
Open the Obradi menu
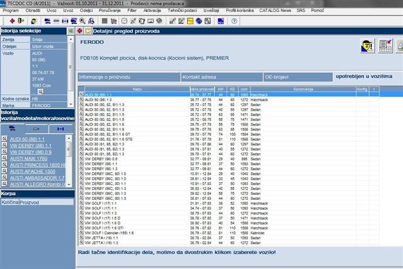coord(33,11)
